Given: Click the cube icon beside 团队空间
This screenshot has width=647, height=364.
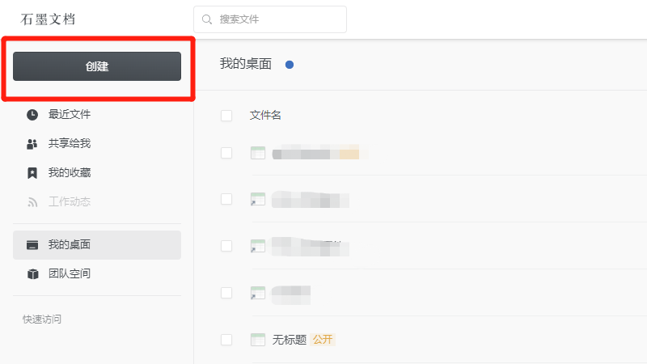Looking at the screenshot, I should (x=32, y=274).
